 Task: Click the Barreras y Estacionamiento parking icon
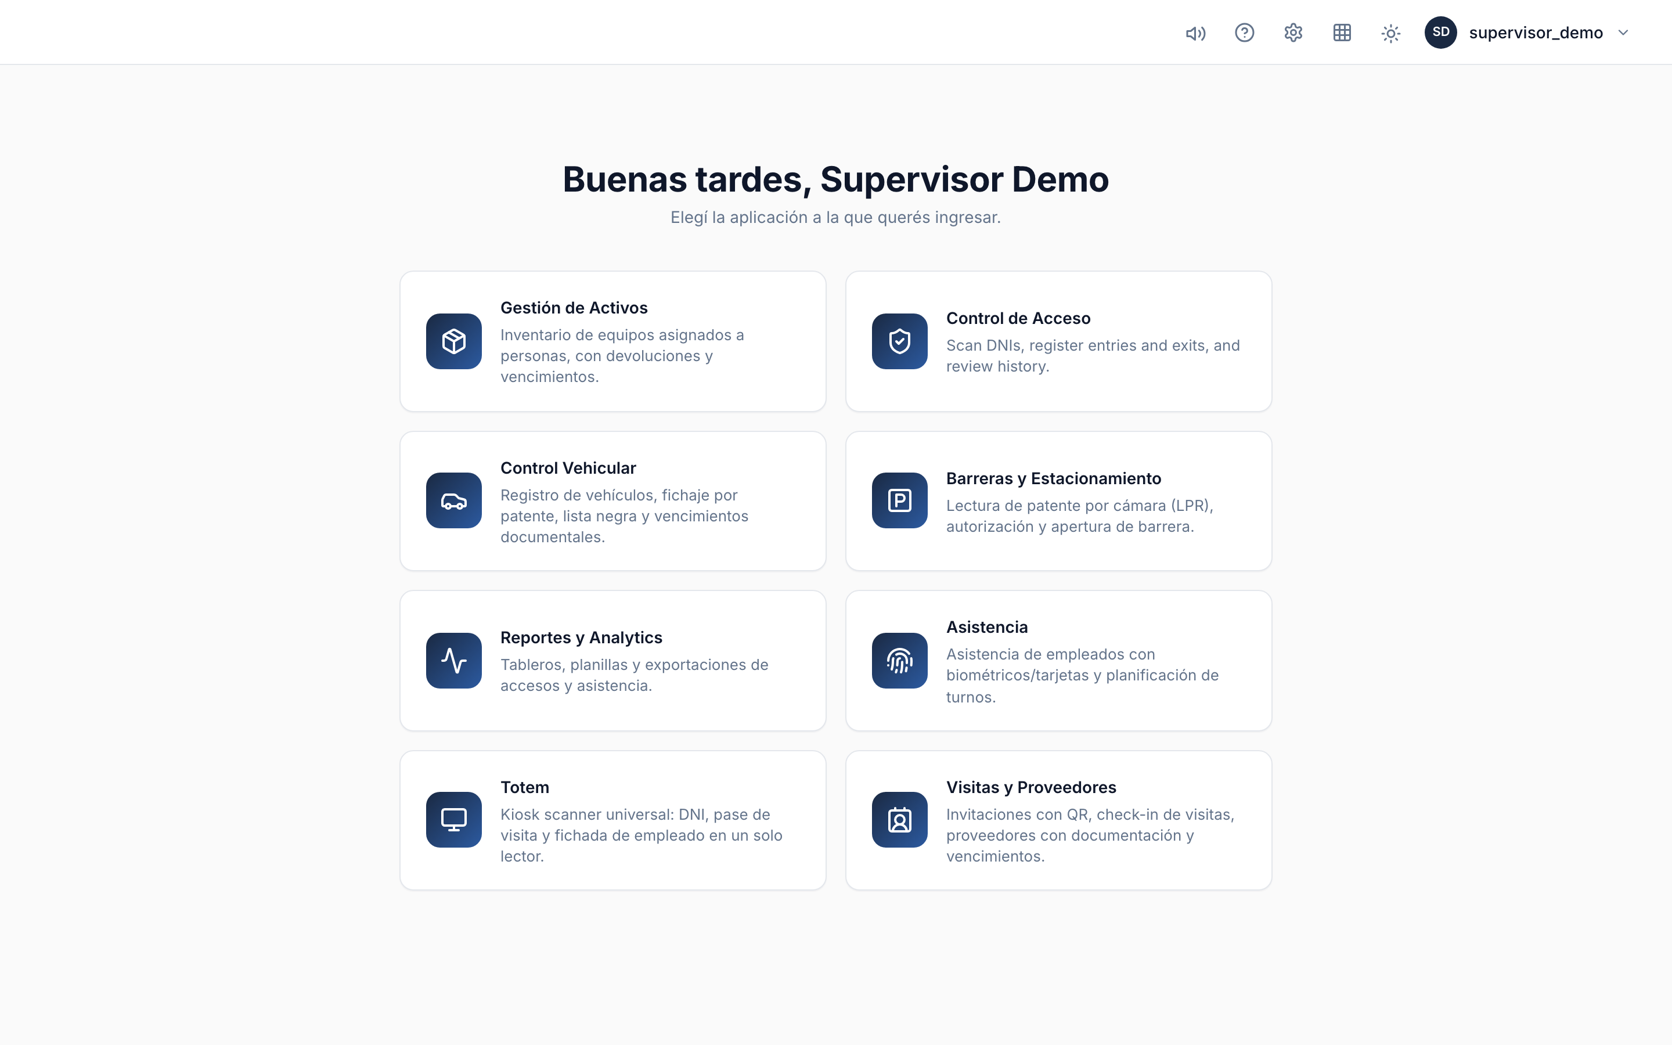click(x=899, y=500)
